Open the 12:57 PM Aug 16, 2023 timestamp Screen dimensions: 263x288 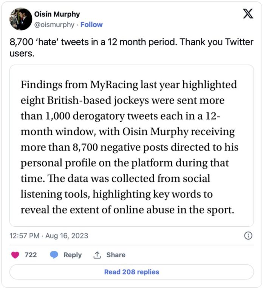click(49, 236)
